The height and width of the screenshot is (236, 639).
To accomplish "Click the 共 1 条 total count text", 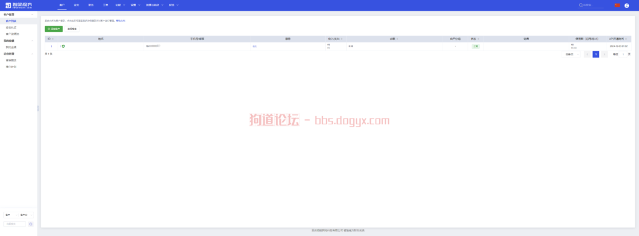I will [49, 54].
